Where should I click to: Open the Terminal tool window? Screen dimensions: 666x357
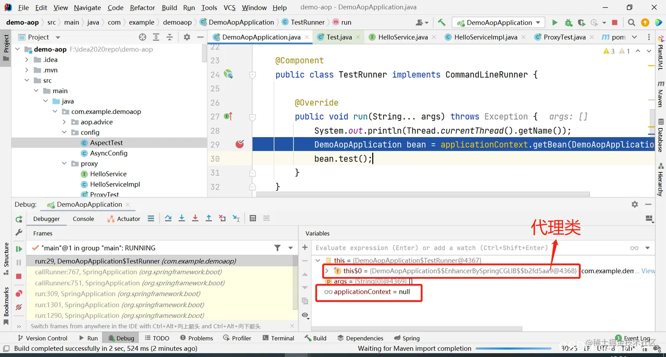point(278,338)
